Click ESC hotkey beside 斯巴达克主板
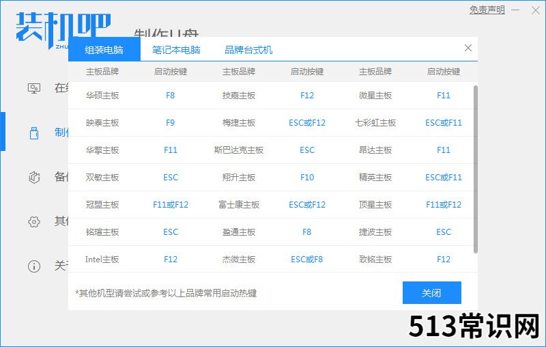The width and height of the screenshot is (546, 347). coord(307,150)
